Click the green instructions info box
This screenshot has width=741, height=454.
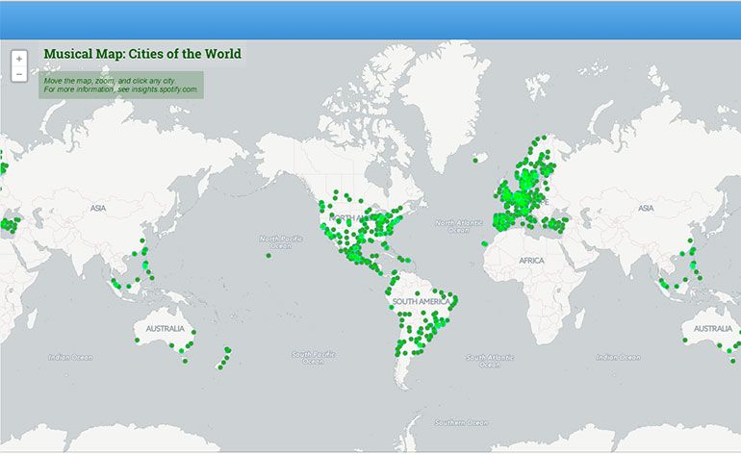121,85
